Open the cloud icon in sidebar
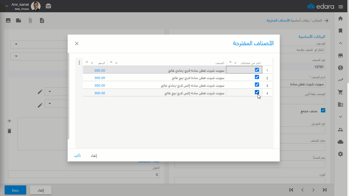Screen dimensions: 349x196 tap(340, 142)
